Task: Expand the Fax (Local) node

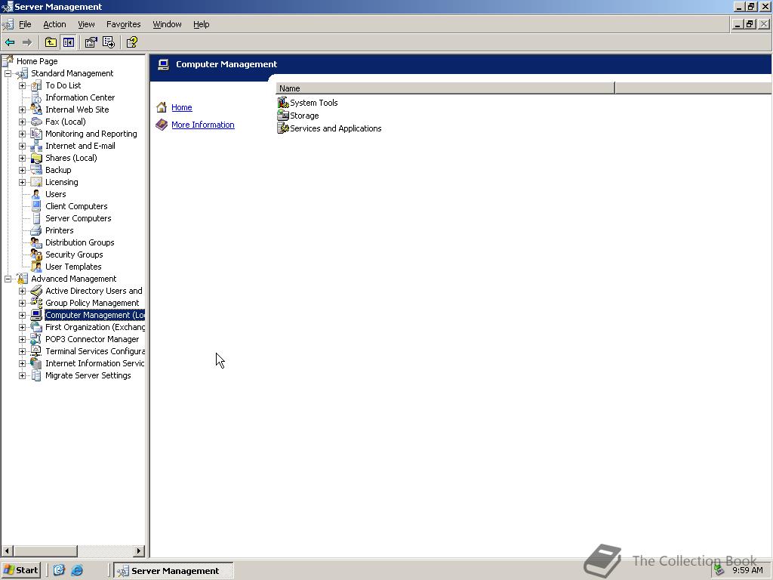Action: (22, 122)
